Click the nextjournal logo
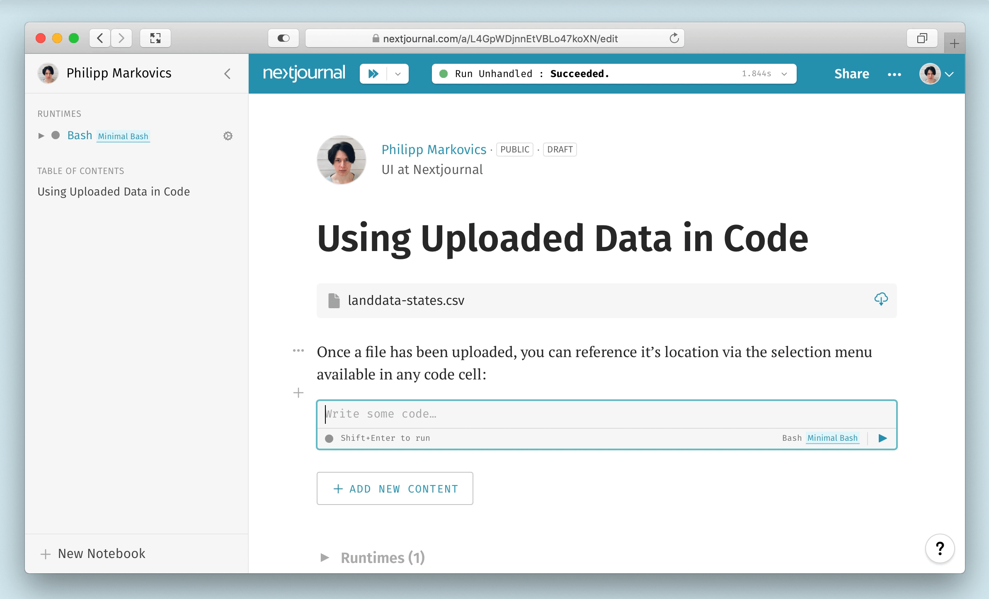Screen dimensions: 989x599 click(304, 73)
